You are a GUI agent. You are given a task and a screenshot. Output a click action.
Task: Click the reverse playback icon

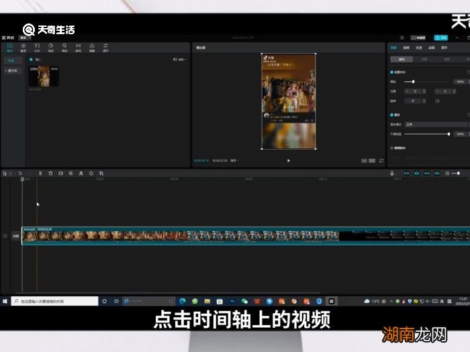coord(70,173)
